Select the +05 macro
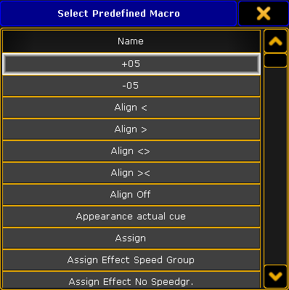The width and height of the screenshot is (289, 290). coord(131,64)
